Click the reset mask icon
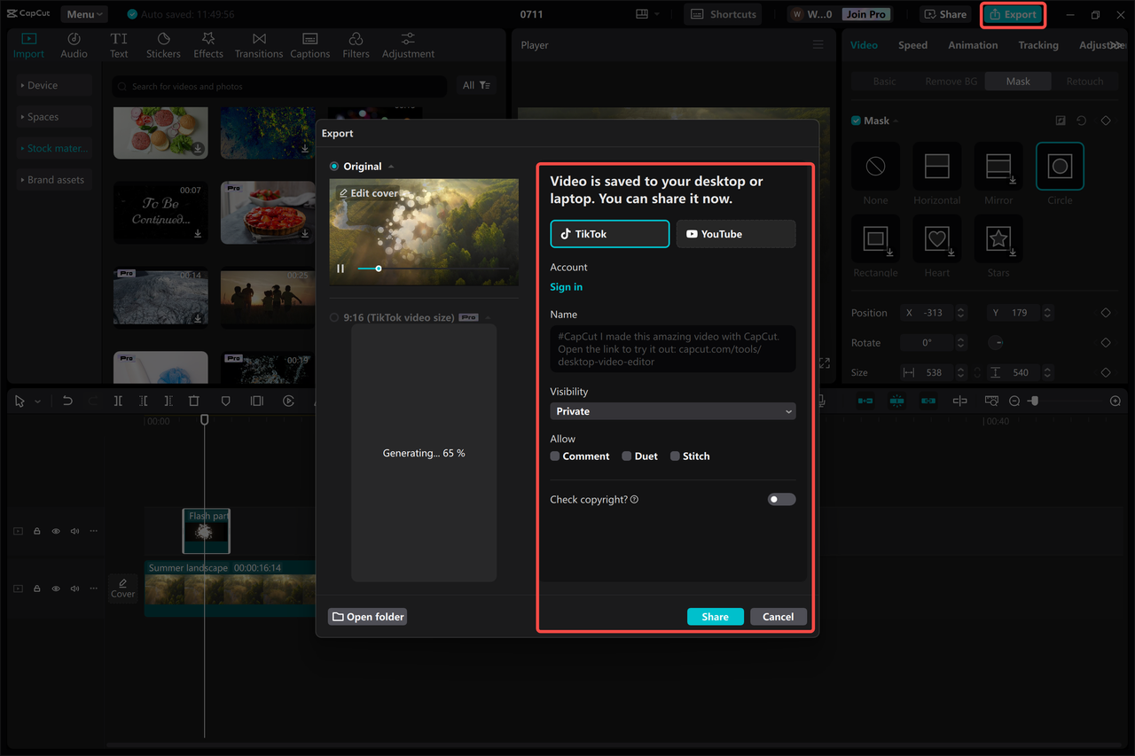This screenshot has width=1135, height=756. pos(1082,121)
